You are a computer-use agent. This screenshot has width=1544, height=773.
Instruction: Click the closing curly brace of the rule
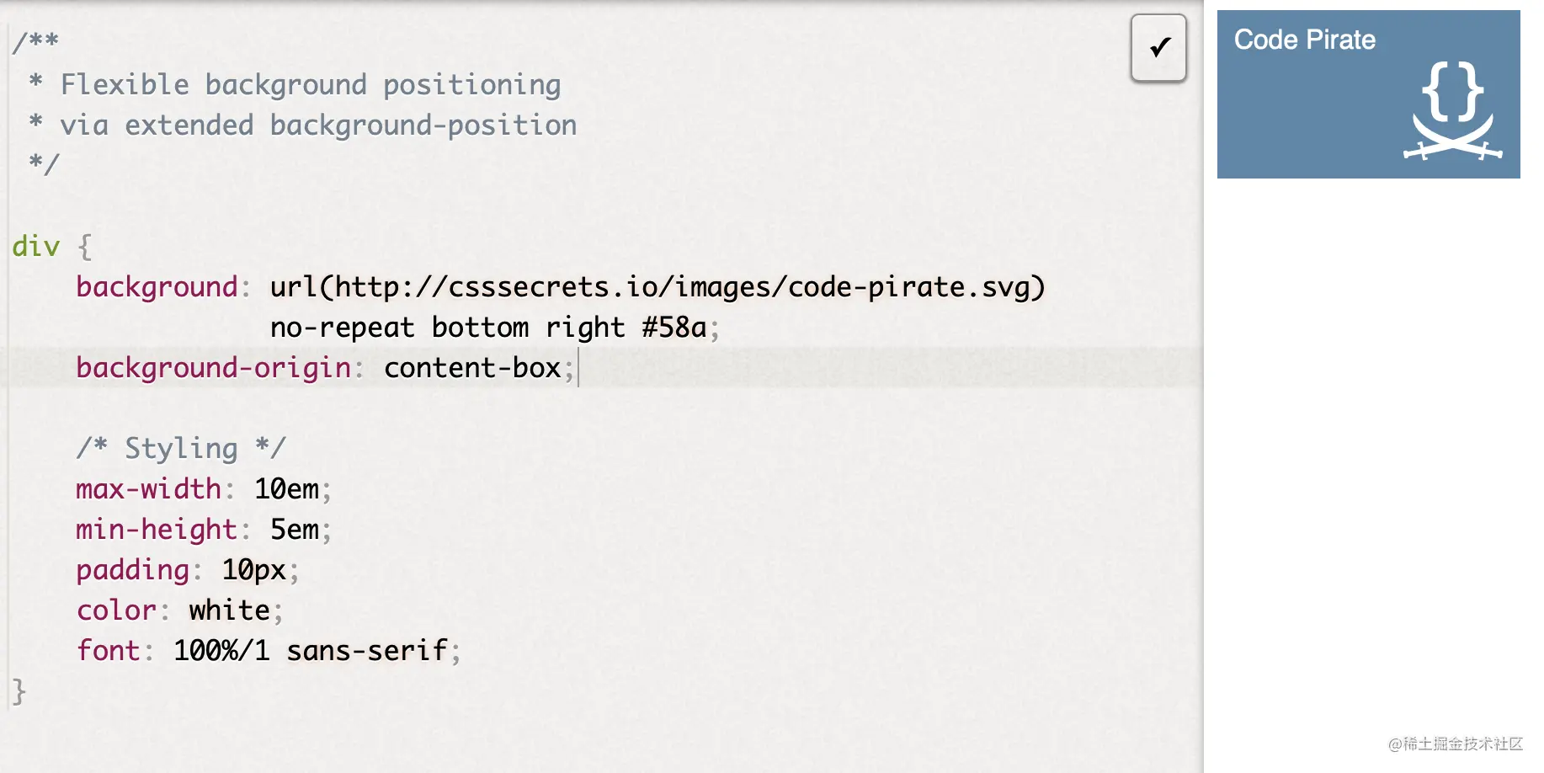(19, 691)
